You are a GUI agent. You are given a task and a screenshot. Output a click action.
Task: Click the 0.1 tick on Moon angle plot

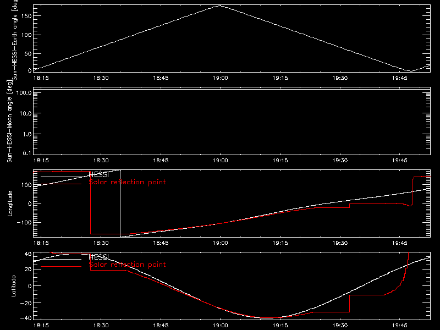27,153
